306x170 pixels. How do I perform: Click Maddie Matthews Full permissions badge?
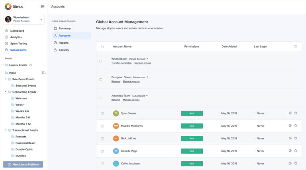pyautogui.click(x=192, y=126)
